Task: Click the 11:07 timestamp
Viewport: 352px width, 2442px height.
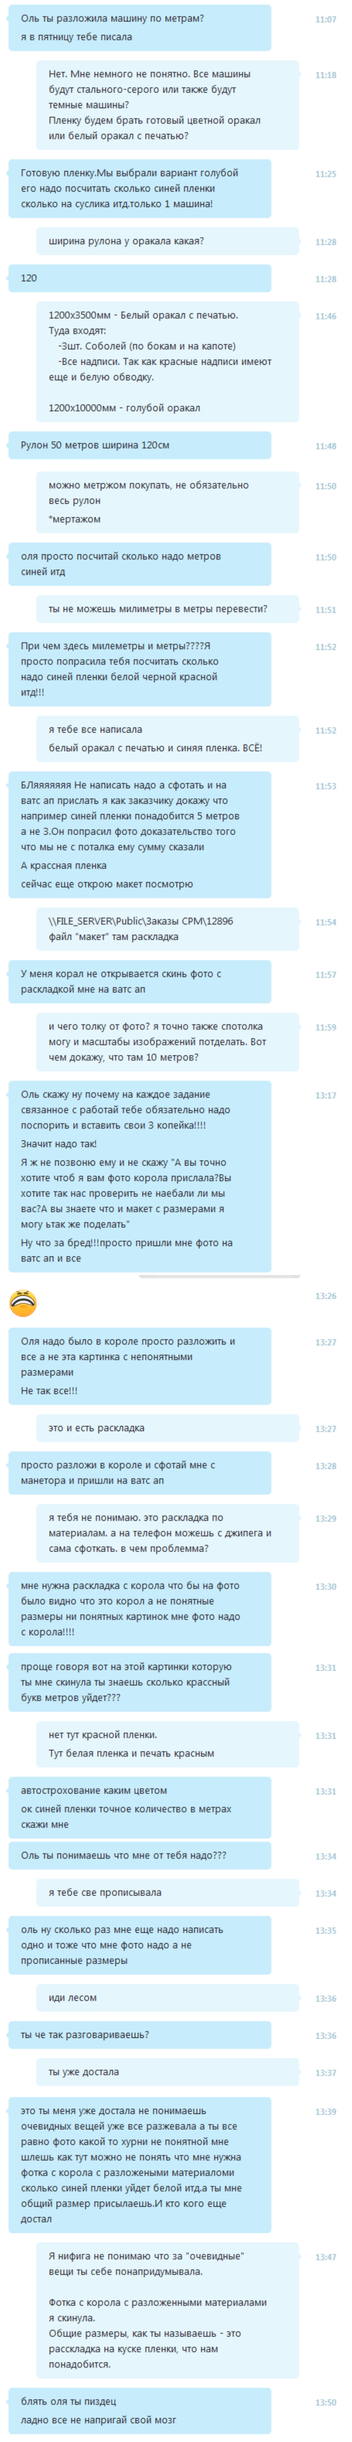Action: (x=326, y=19)
